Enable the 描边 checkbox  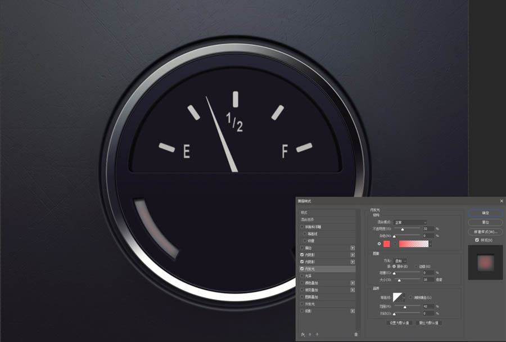tap(302, 248)
